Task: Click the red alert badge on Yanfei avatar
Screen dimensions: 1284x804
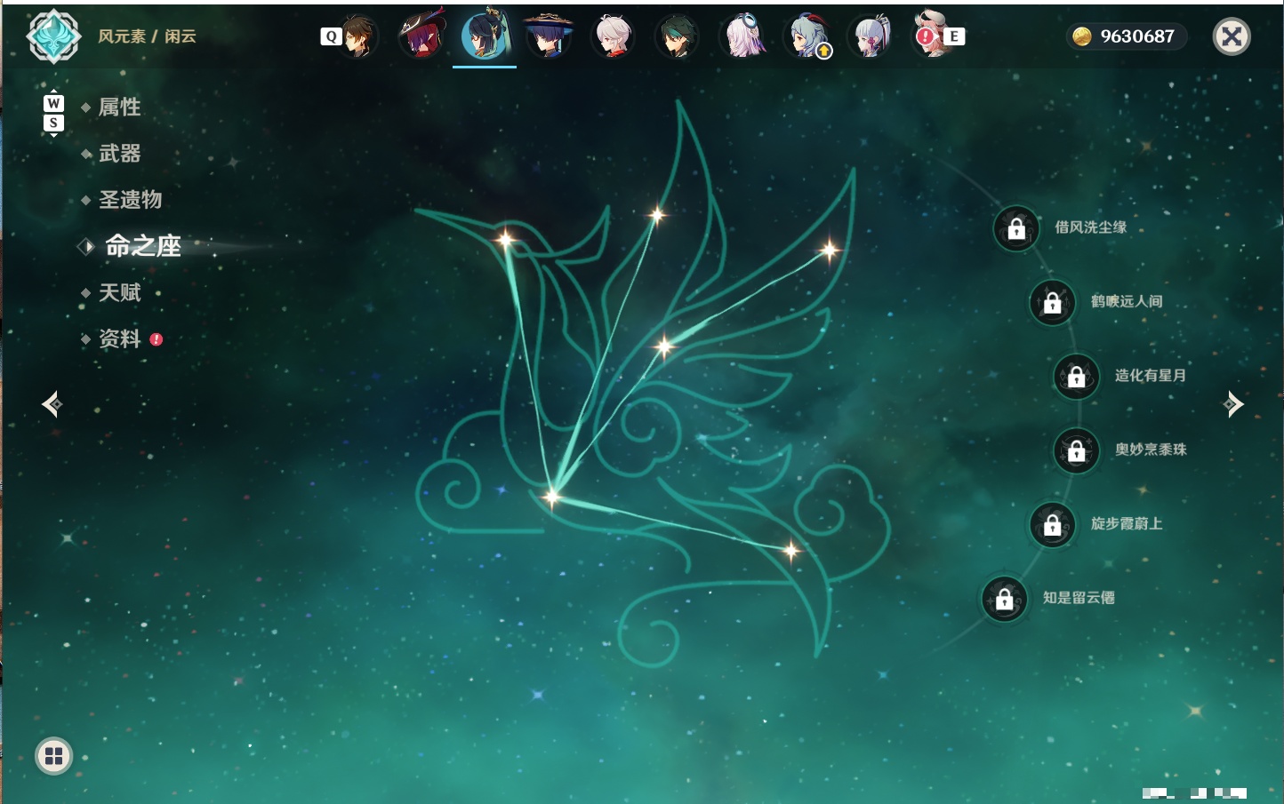Action: point(926,36)
